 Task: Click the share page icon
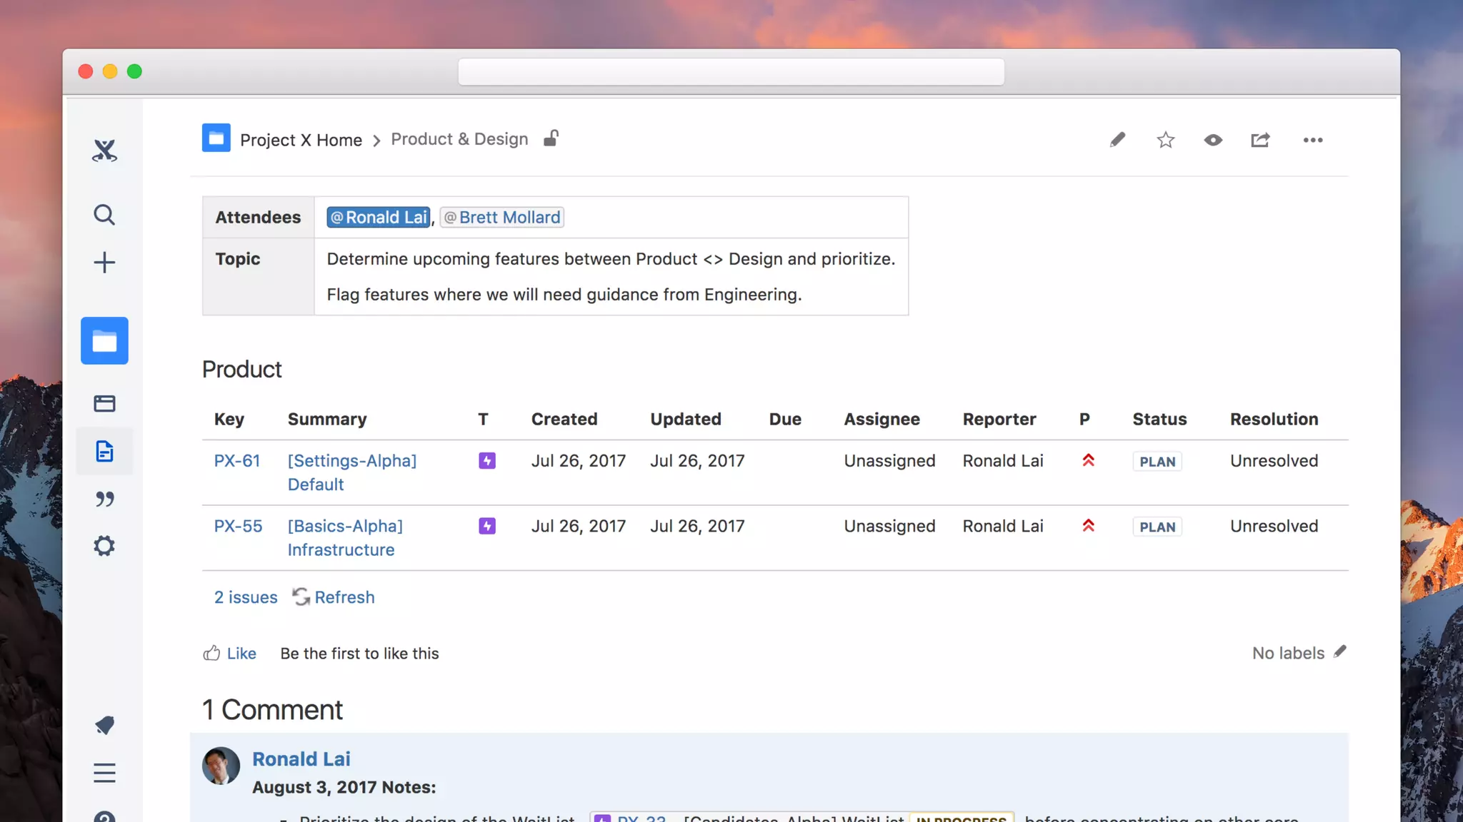tap(1261, 140)
